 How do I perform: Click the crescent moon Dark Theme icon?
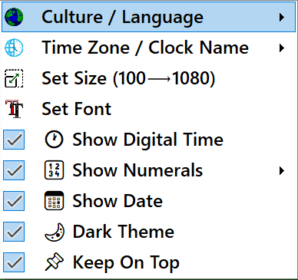tap(55, 232)
